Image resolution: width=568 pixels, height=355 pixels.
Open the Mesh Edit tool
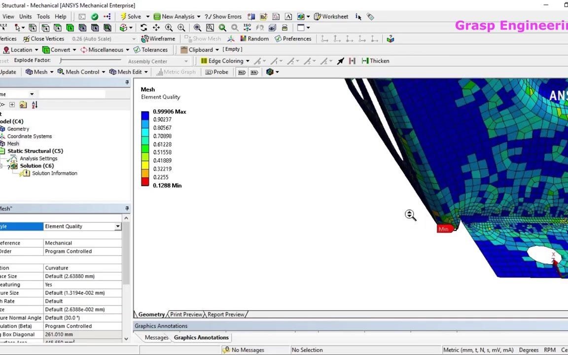pyautogui.click(x=128, y=72)
